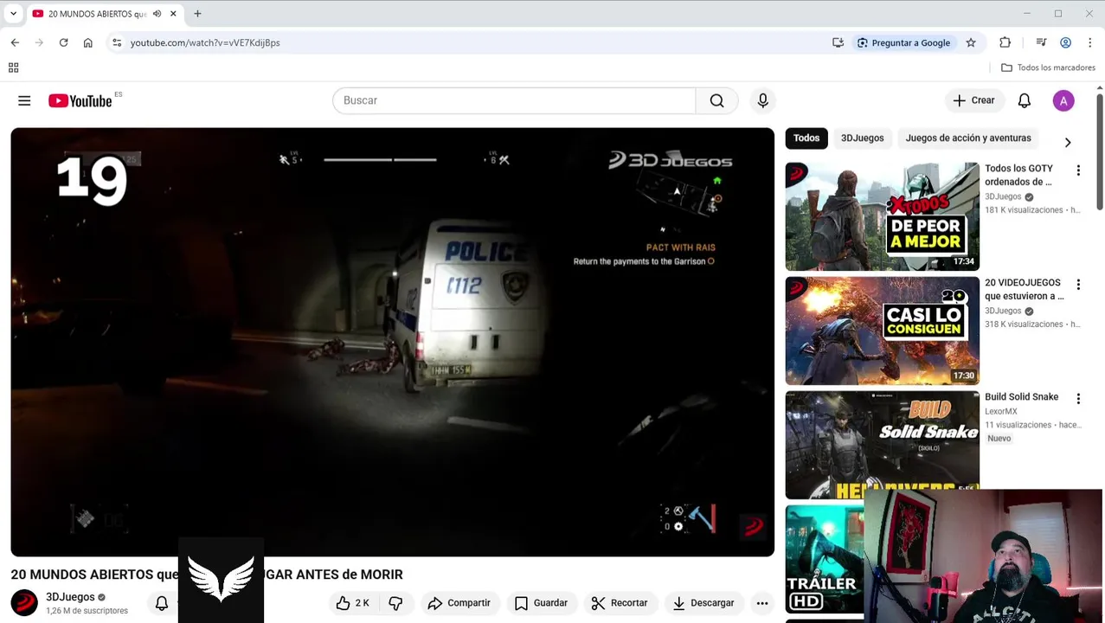
Task: Open options for Todos los GOTY video
Action: [1078, 170]
